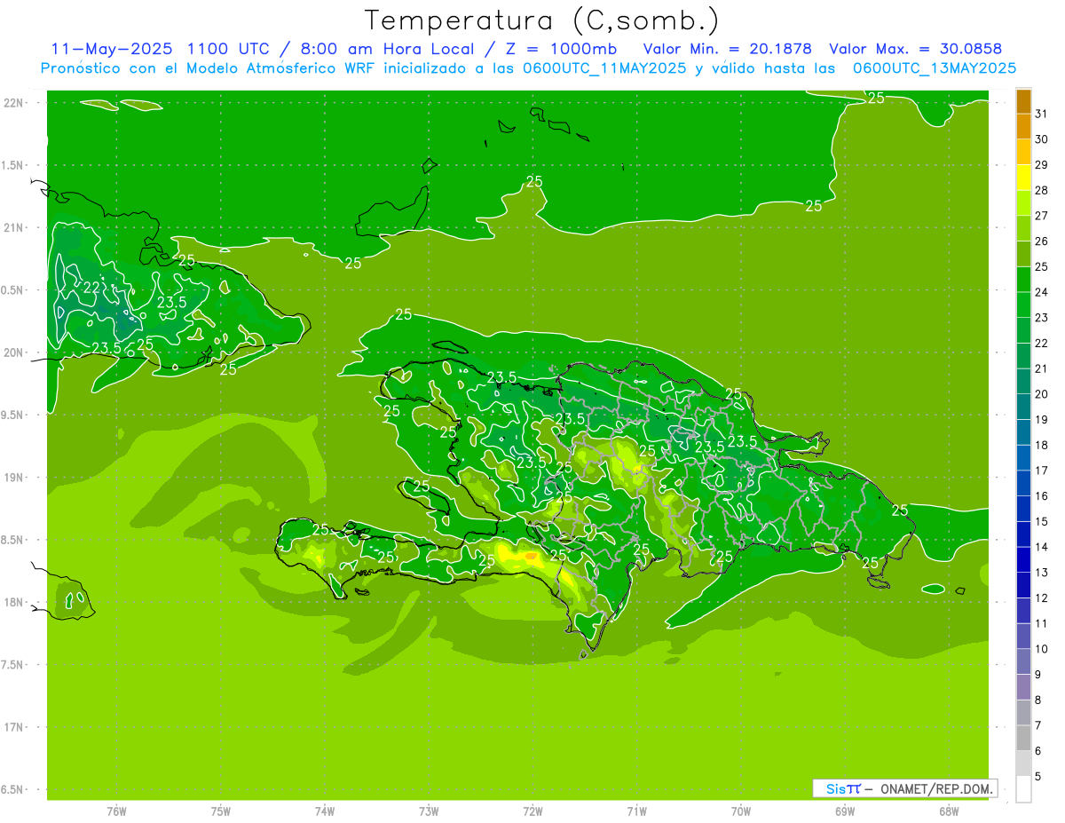Click the 74W longitude axis label
This screenshot has height=823, width=1065.
point(325,811)
